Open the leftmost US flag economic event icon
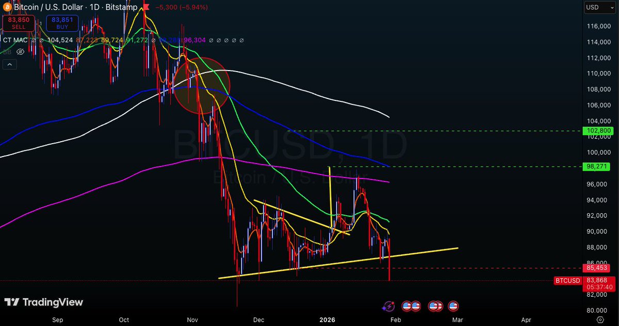This screenshot has height=326, width=619. click(408, 306)
